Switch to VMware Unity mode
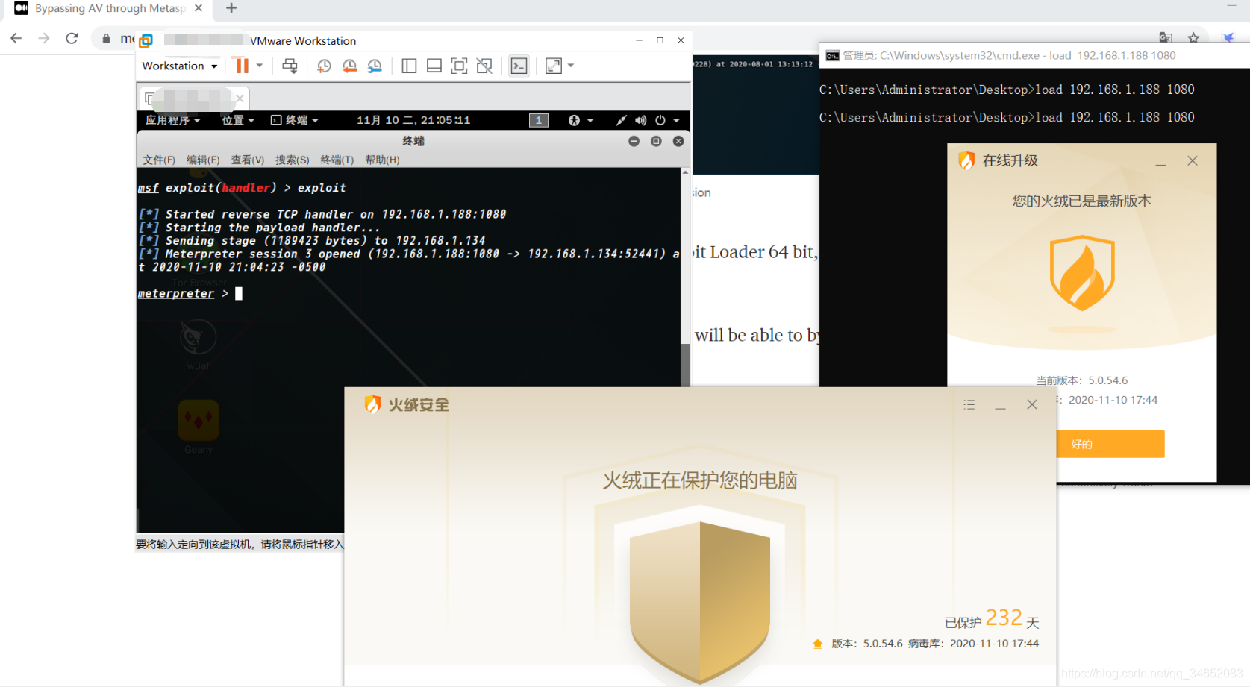Screen dimensions: 1250x687 click(x=484, y=66)
